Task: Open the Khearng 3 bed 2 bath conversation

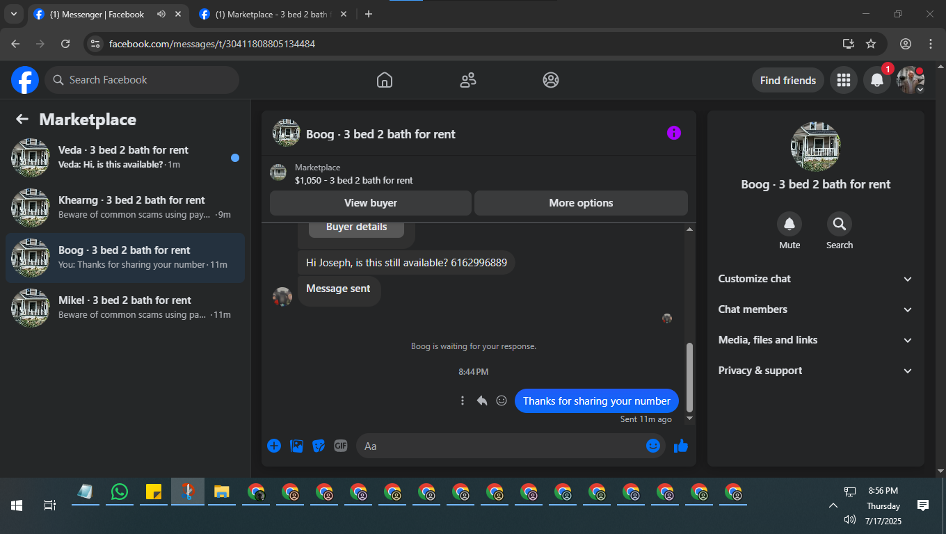Action: [x=125, y=207]
